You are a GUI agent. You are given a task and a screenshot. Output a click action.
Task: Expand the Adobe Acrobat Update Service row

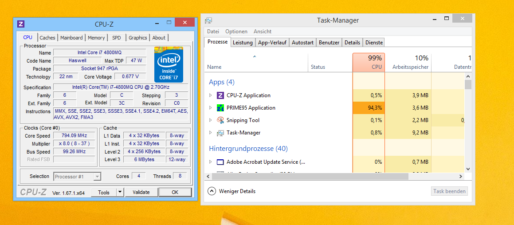point(211,162)
